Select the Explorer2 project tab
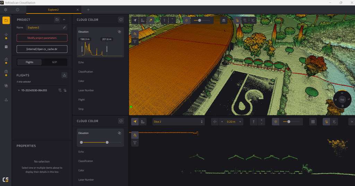This screenshot has height=186, width=355. [x=53, y=10]
